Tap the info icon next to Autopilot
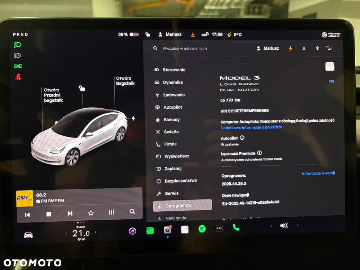Screen dimensions: 360x270 click(242, 138)
